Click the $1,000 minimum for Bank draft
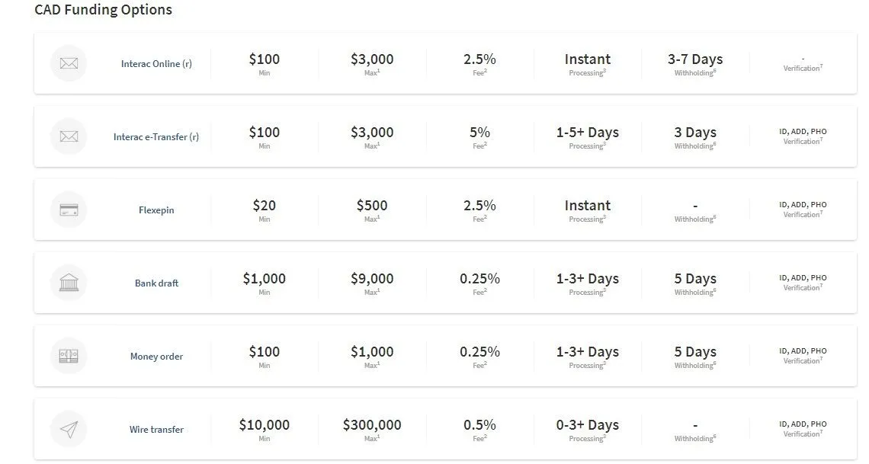Viewport: 869px width, 464px height. 265,279
